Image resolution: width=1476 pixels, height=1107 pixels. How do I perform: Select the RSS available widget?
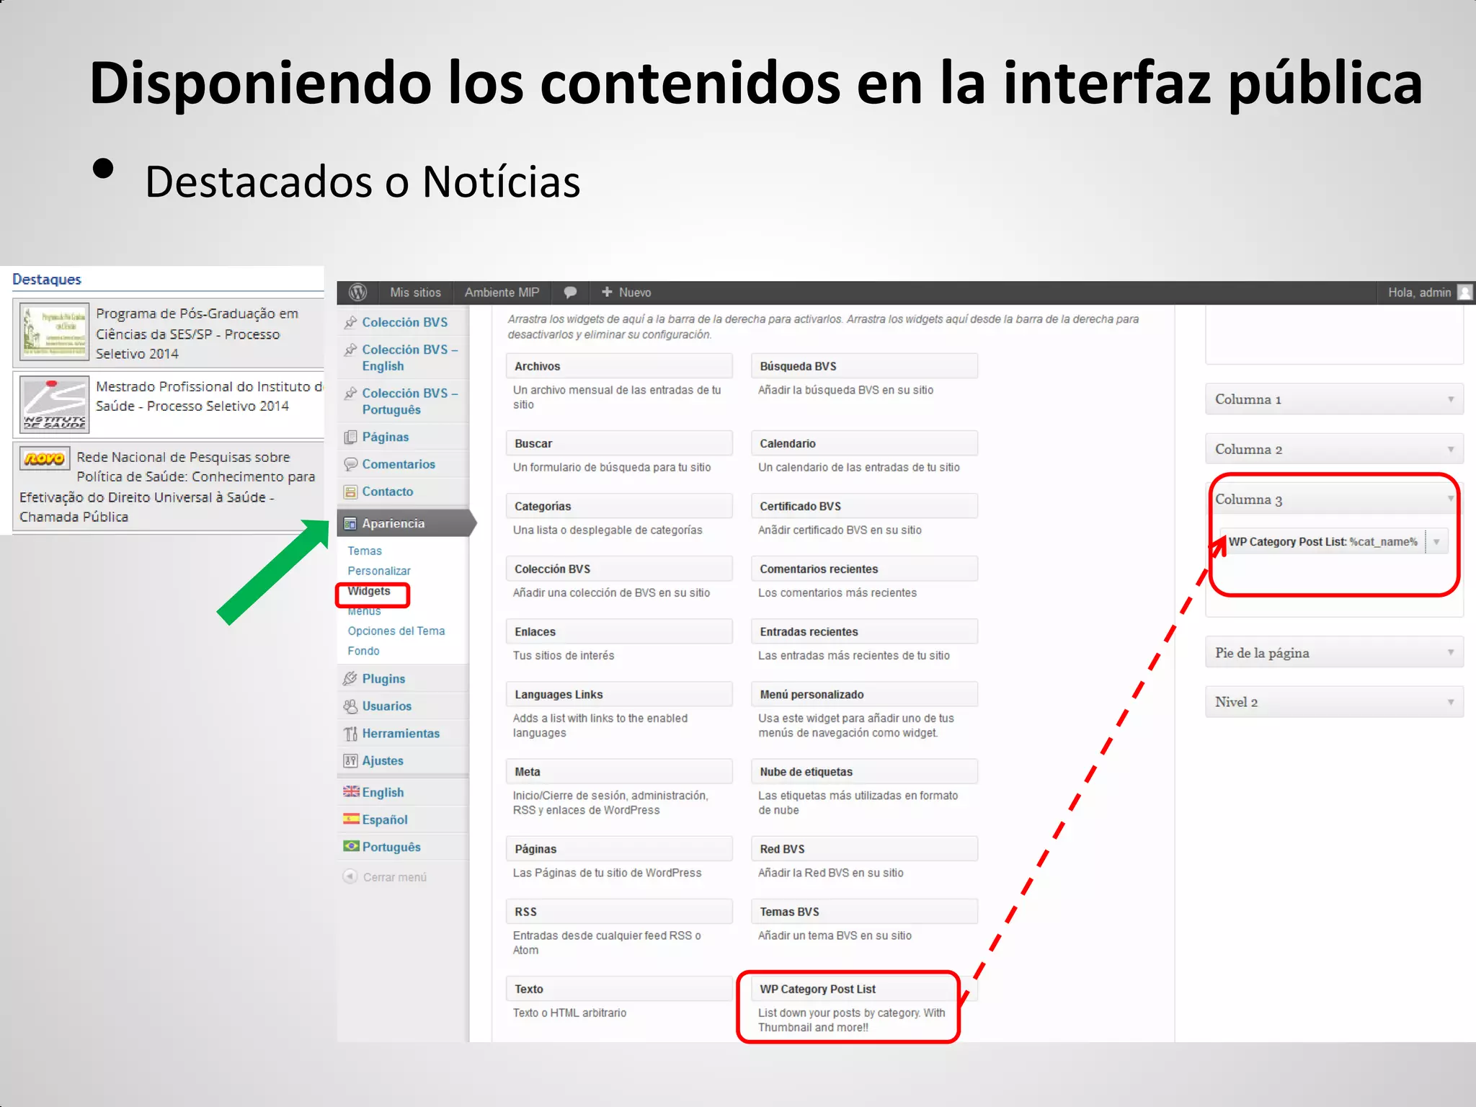[x=619, y=912]
